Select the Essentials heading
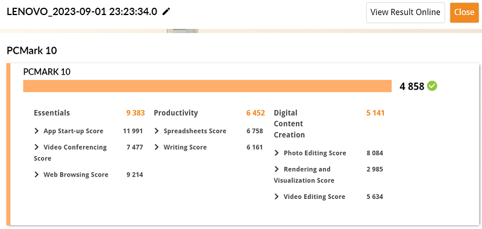Screen dimensions: 482x229 coord(52,113)
